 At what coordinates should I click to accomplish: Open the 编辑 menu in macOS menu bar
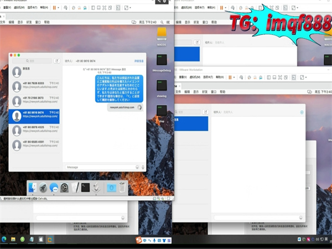(12, 22)
